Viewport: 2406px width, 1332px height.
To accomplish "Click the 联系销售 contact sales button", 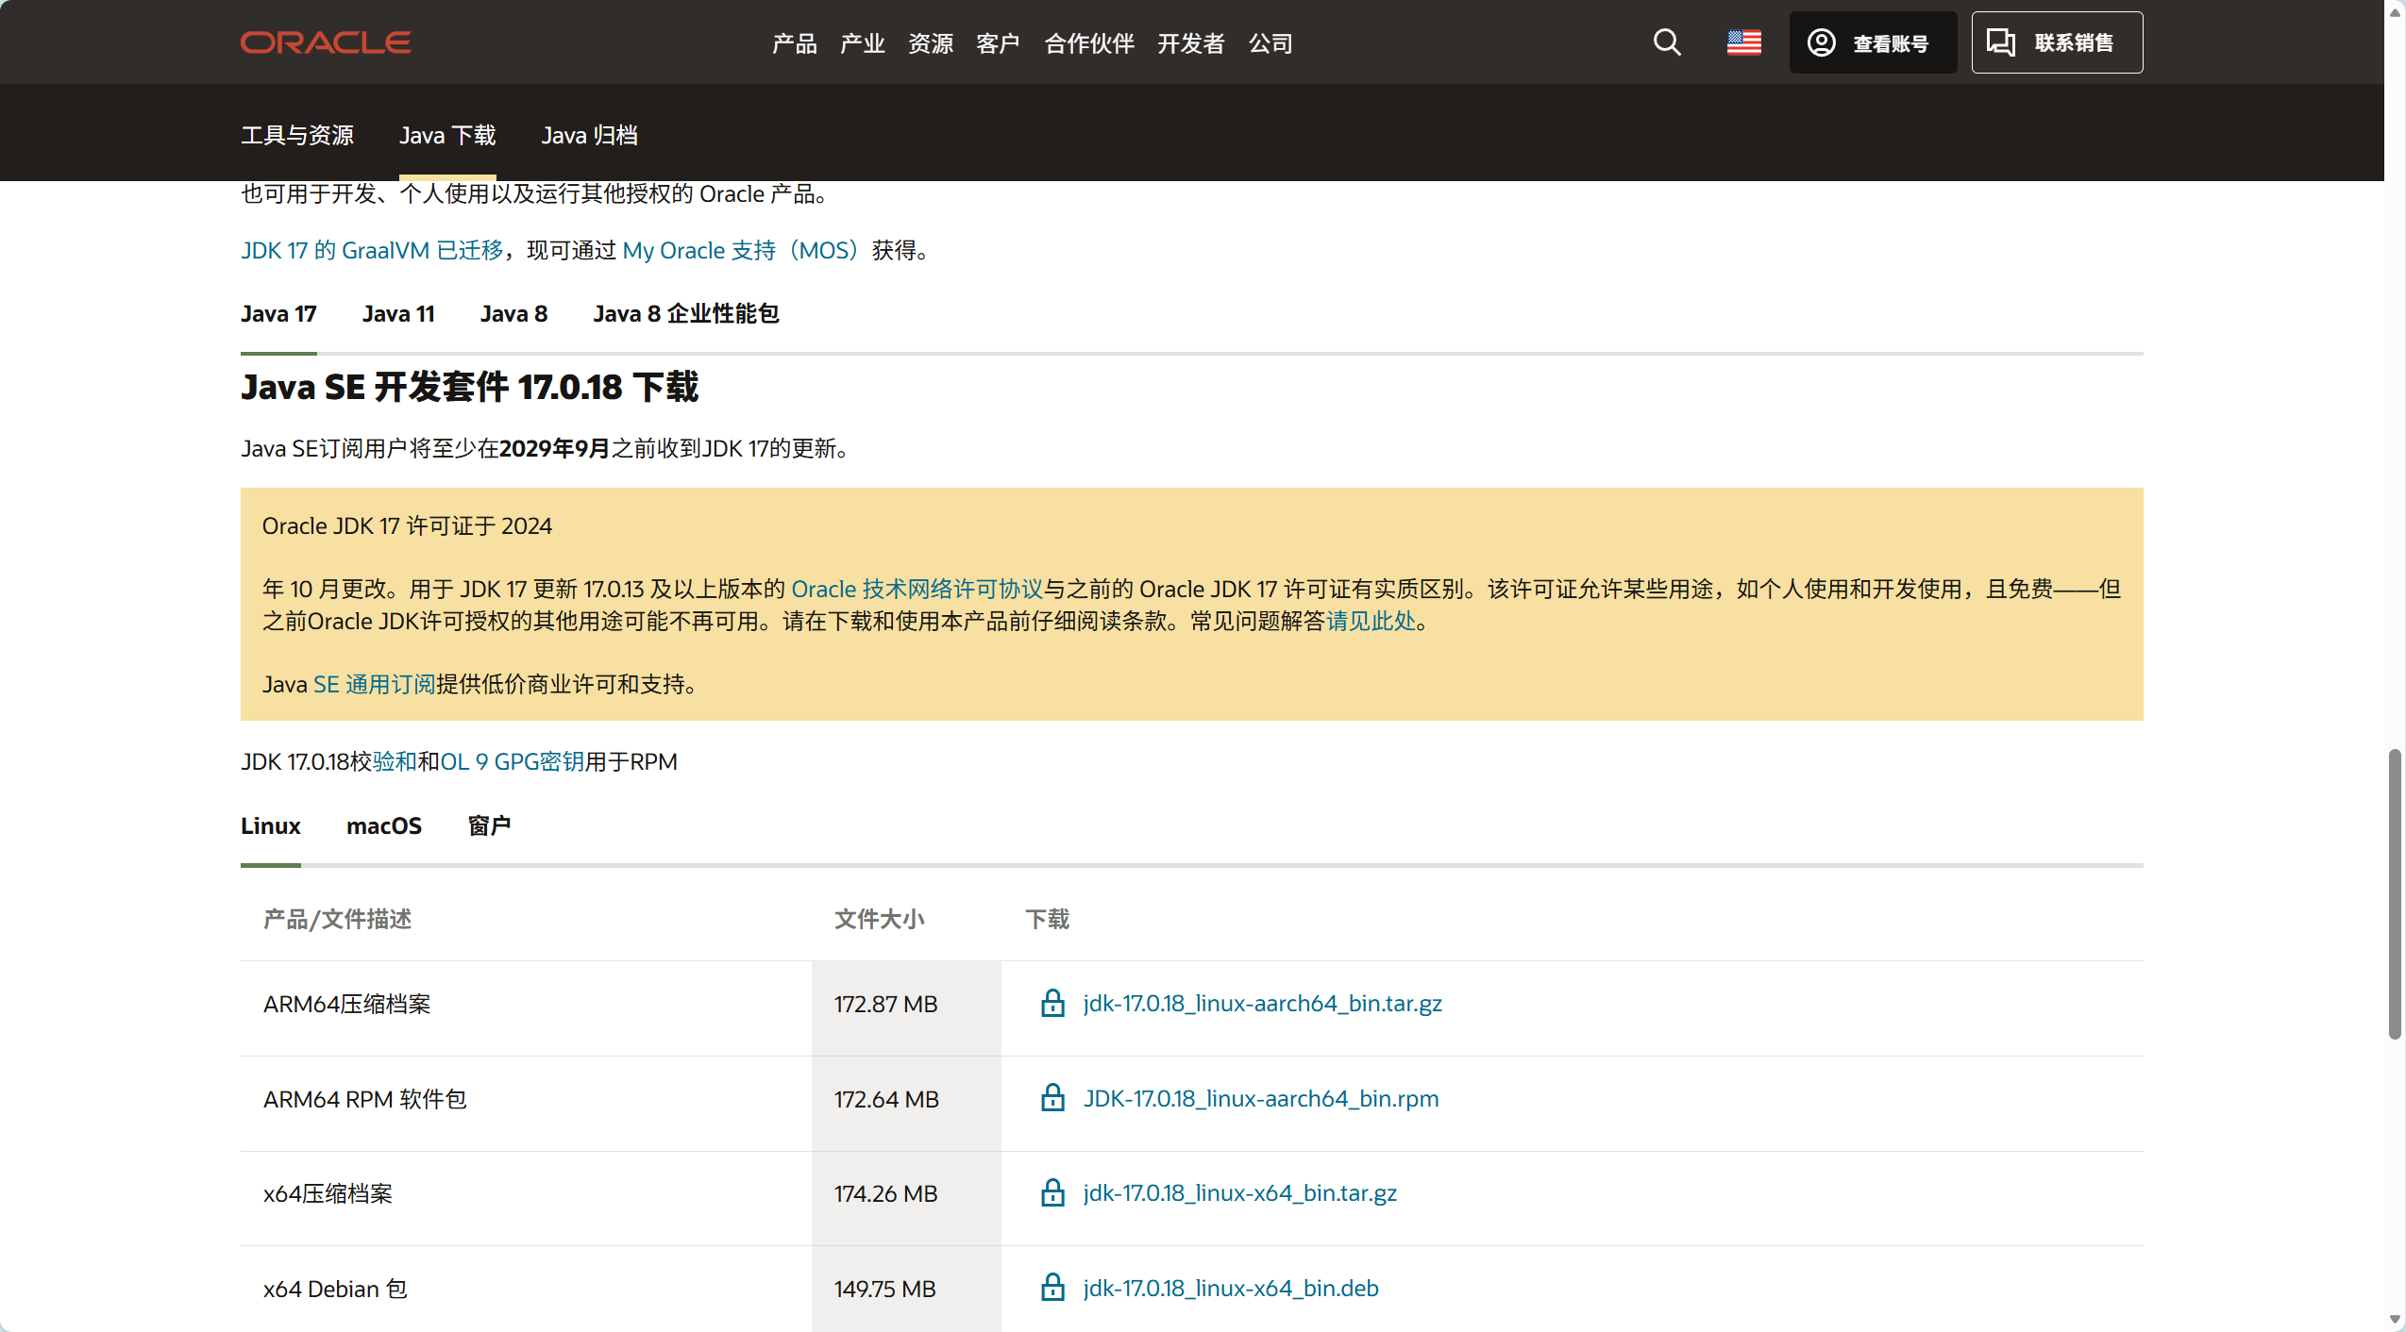I will (2056, 42).
